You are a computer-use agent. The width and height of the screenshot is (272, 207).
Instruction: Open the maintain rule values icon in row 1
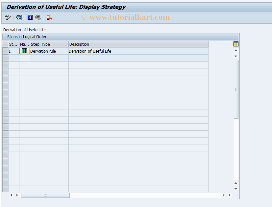[x=24, y=51]
